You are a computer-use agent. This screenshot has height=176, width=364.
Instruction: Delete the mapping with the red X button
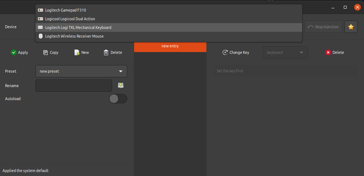335,52
